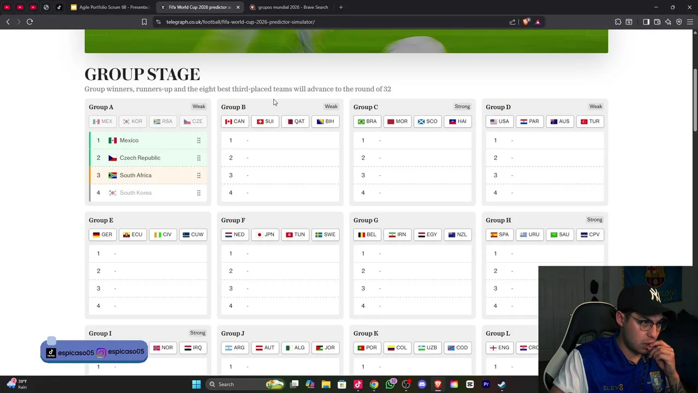
Task: Grab the drag handle for Czech Republic
Action: 198,158
